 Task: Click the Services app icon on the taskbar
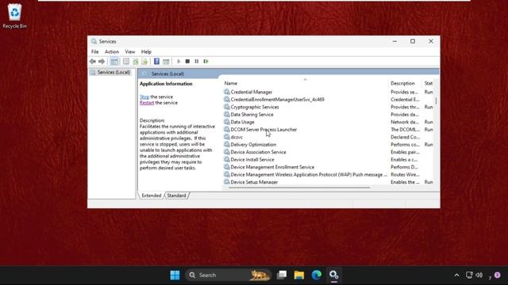click(334, 275)
